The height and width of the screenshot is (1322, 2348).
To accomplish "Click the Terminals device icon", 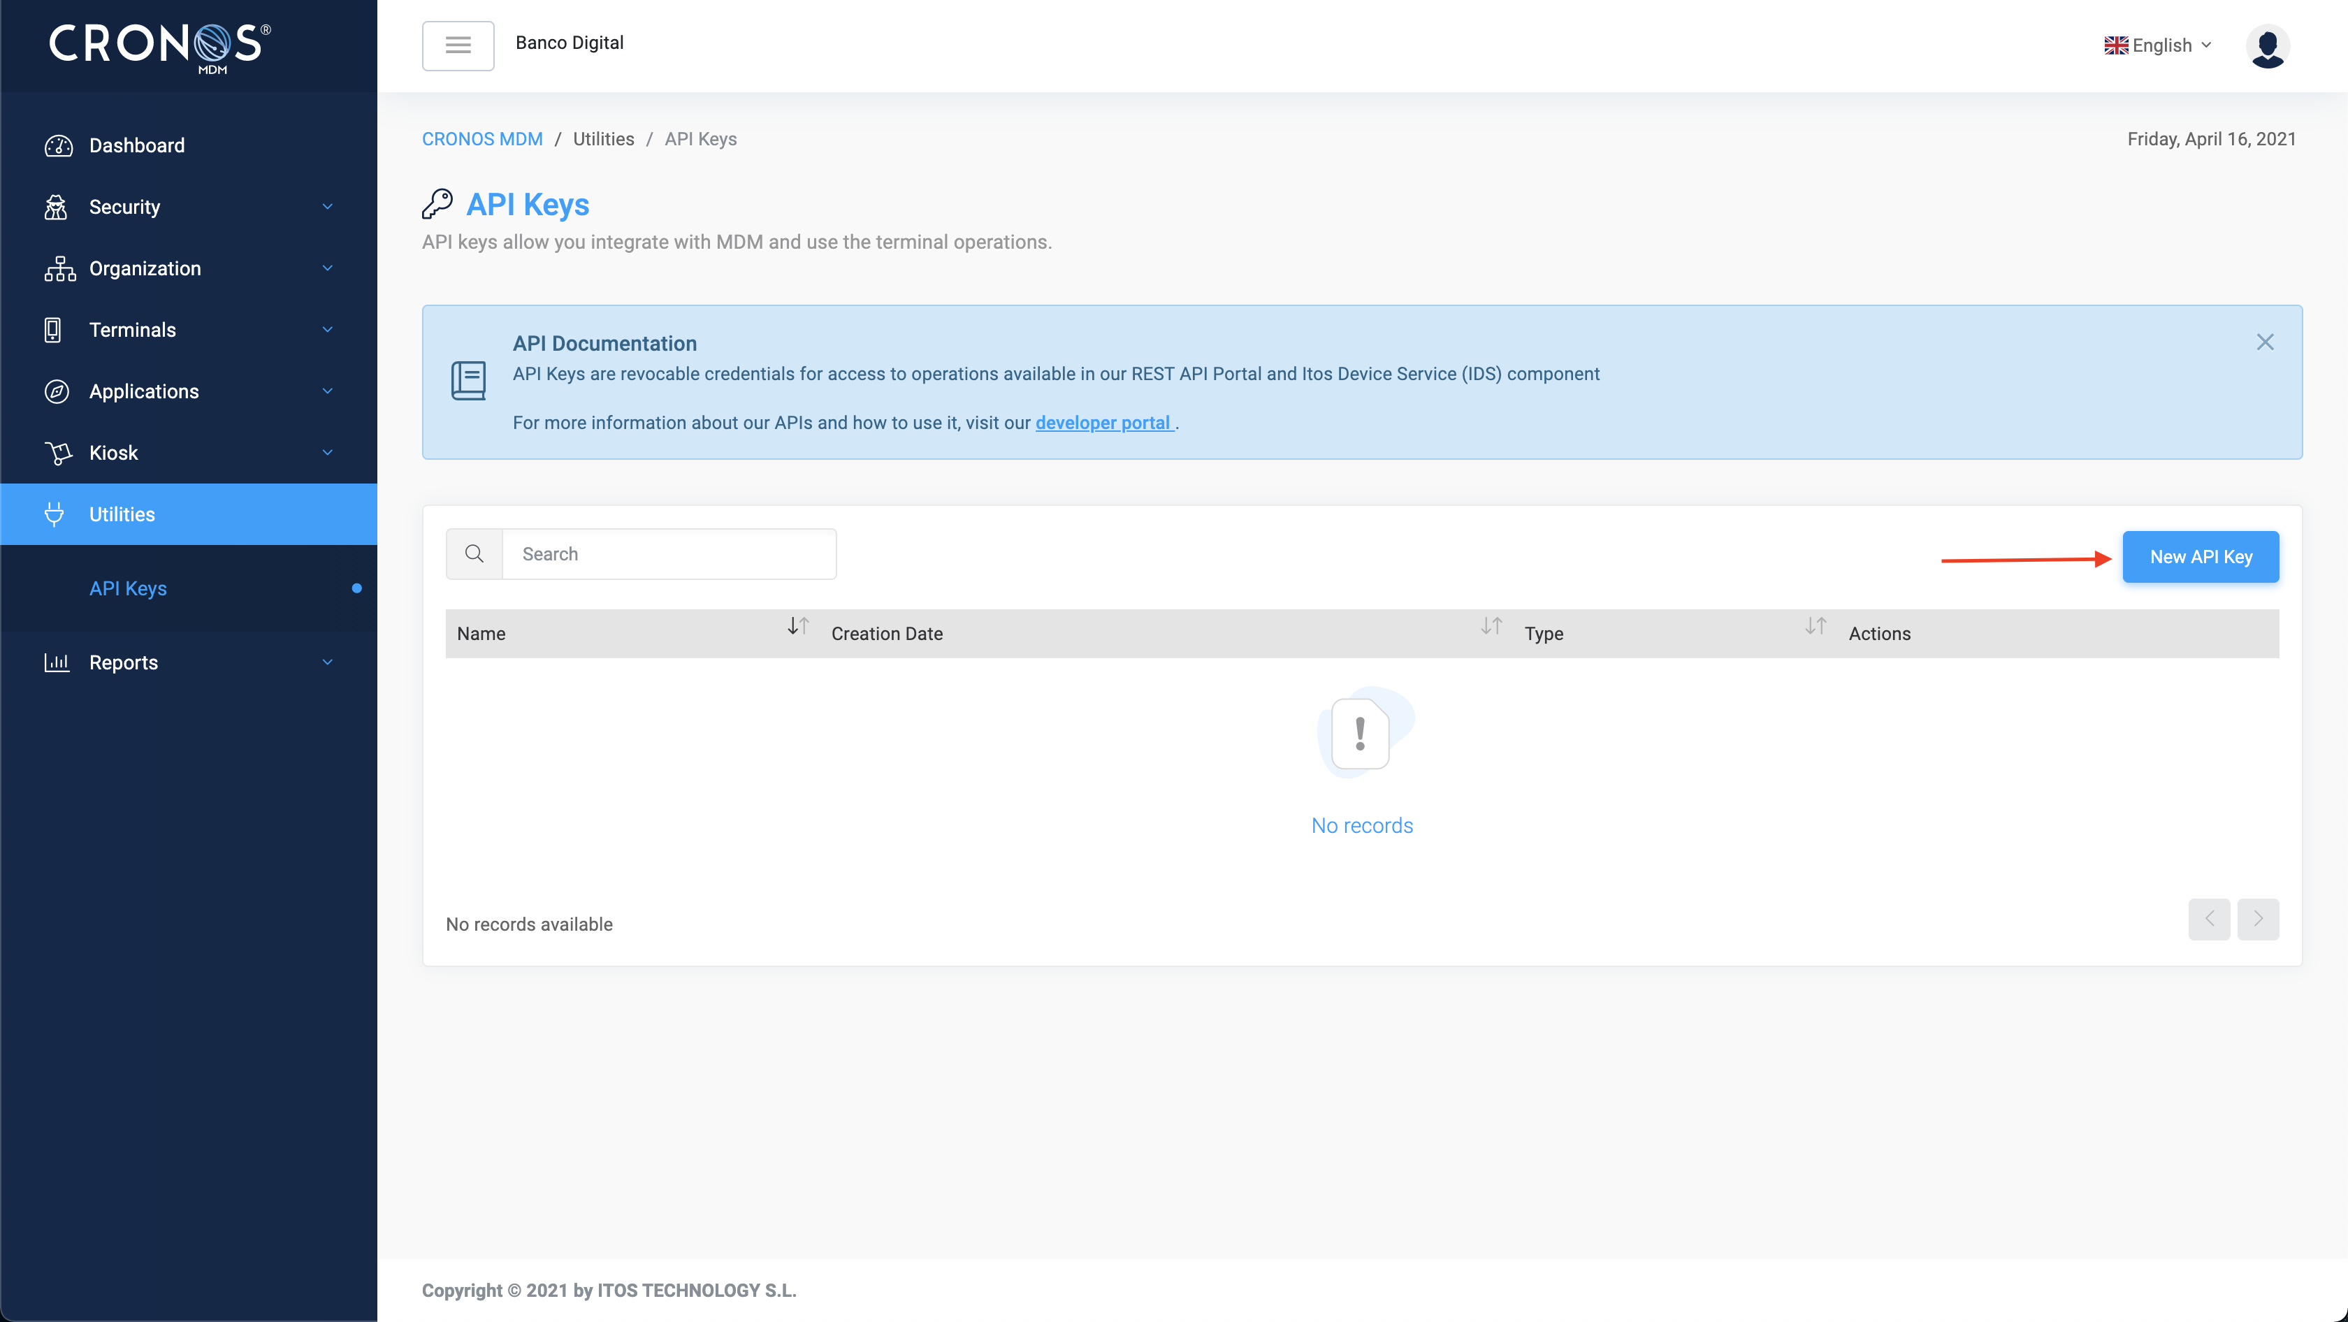I will (53, 330).
